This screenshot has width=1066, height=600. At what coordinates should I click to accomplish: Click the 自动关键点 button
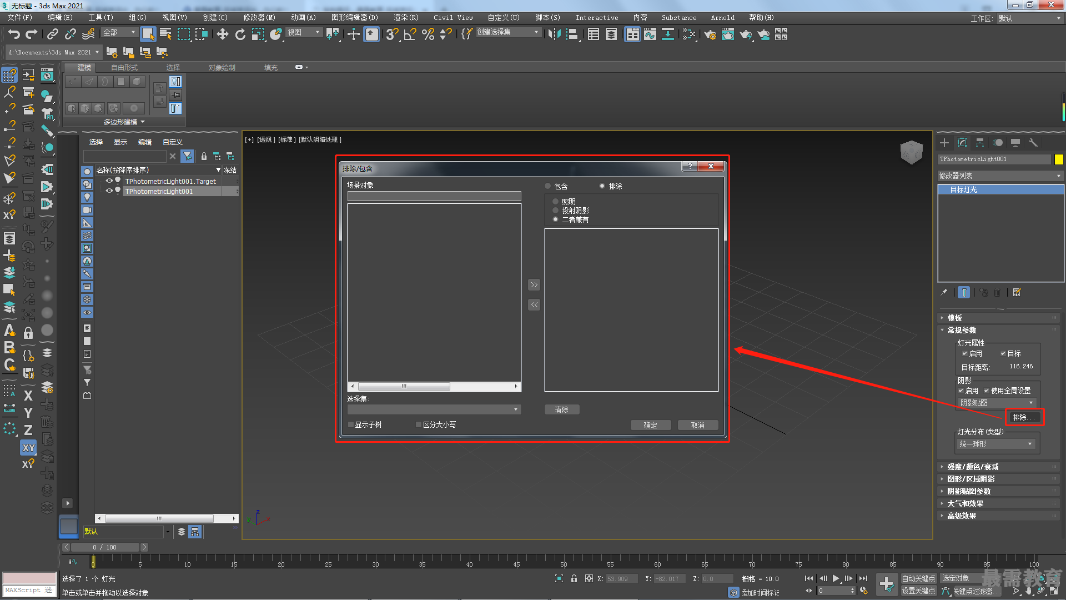pyautogui.click(x=919, y=578)
